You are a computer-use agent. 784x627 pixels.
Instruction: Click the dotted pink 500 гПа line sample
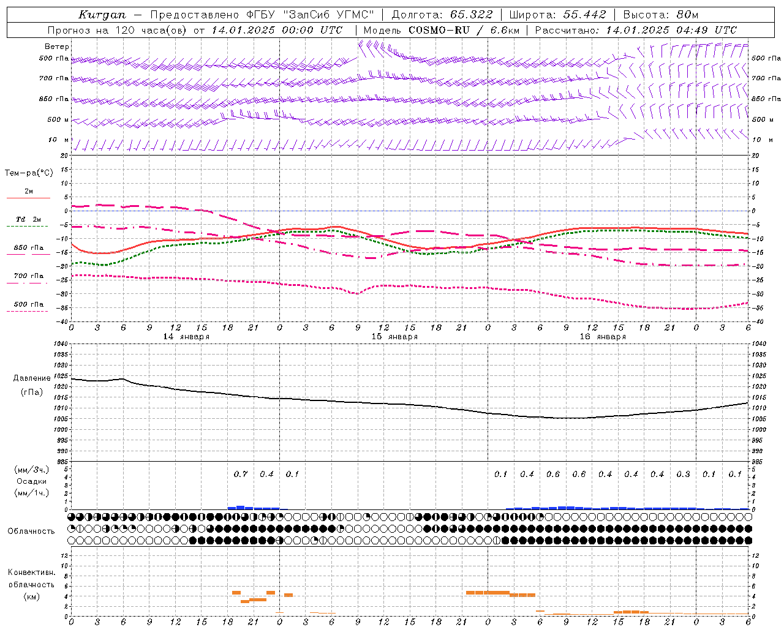(x=27, y=311)
